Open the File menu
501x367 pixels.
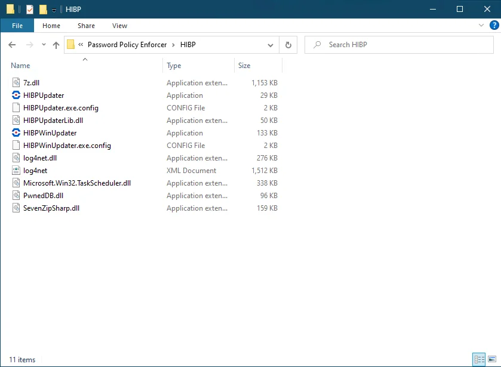[x=17, y=26]
